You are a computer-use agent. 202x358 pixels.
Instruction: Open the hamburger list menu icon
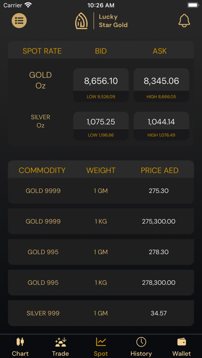pyautogui.click(x=19, y=21)
